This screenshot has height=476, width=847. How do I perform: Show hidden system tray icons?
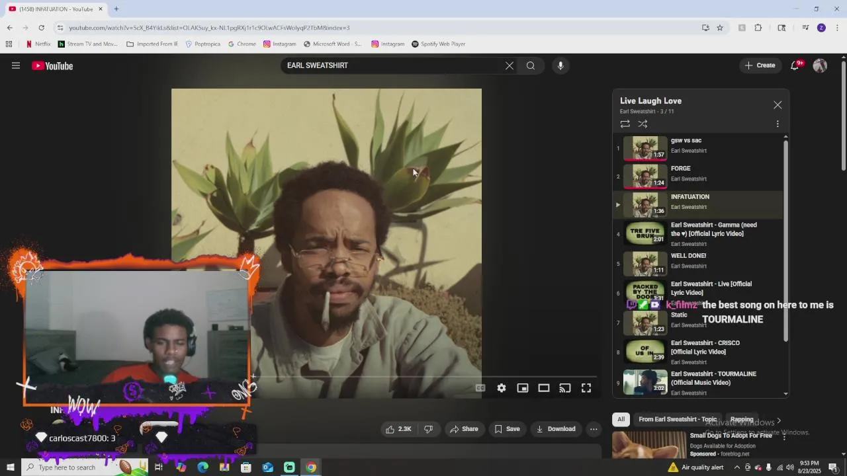[736, 467]
